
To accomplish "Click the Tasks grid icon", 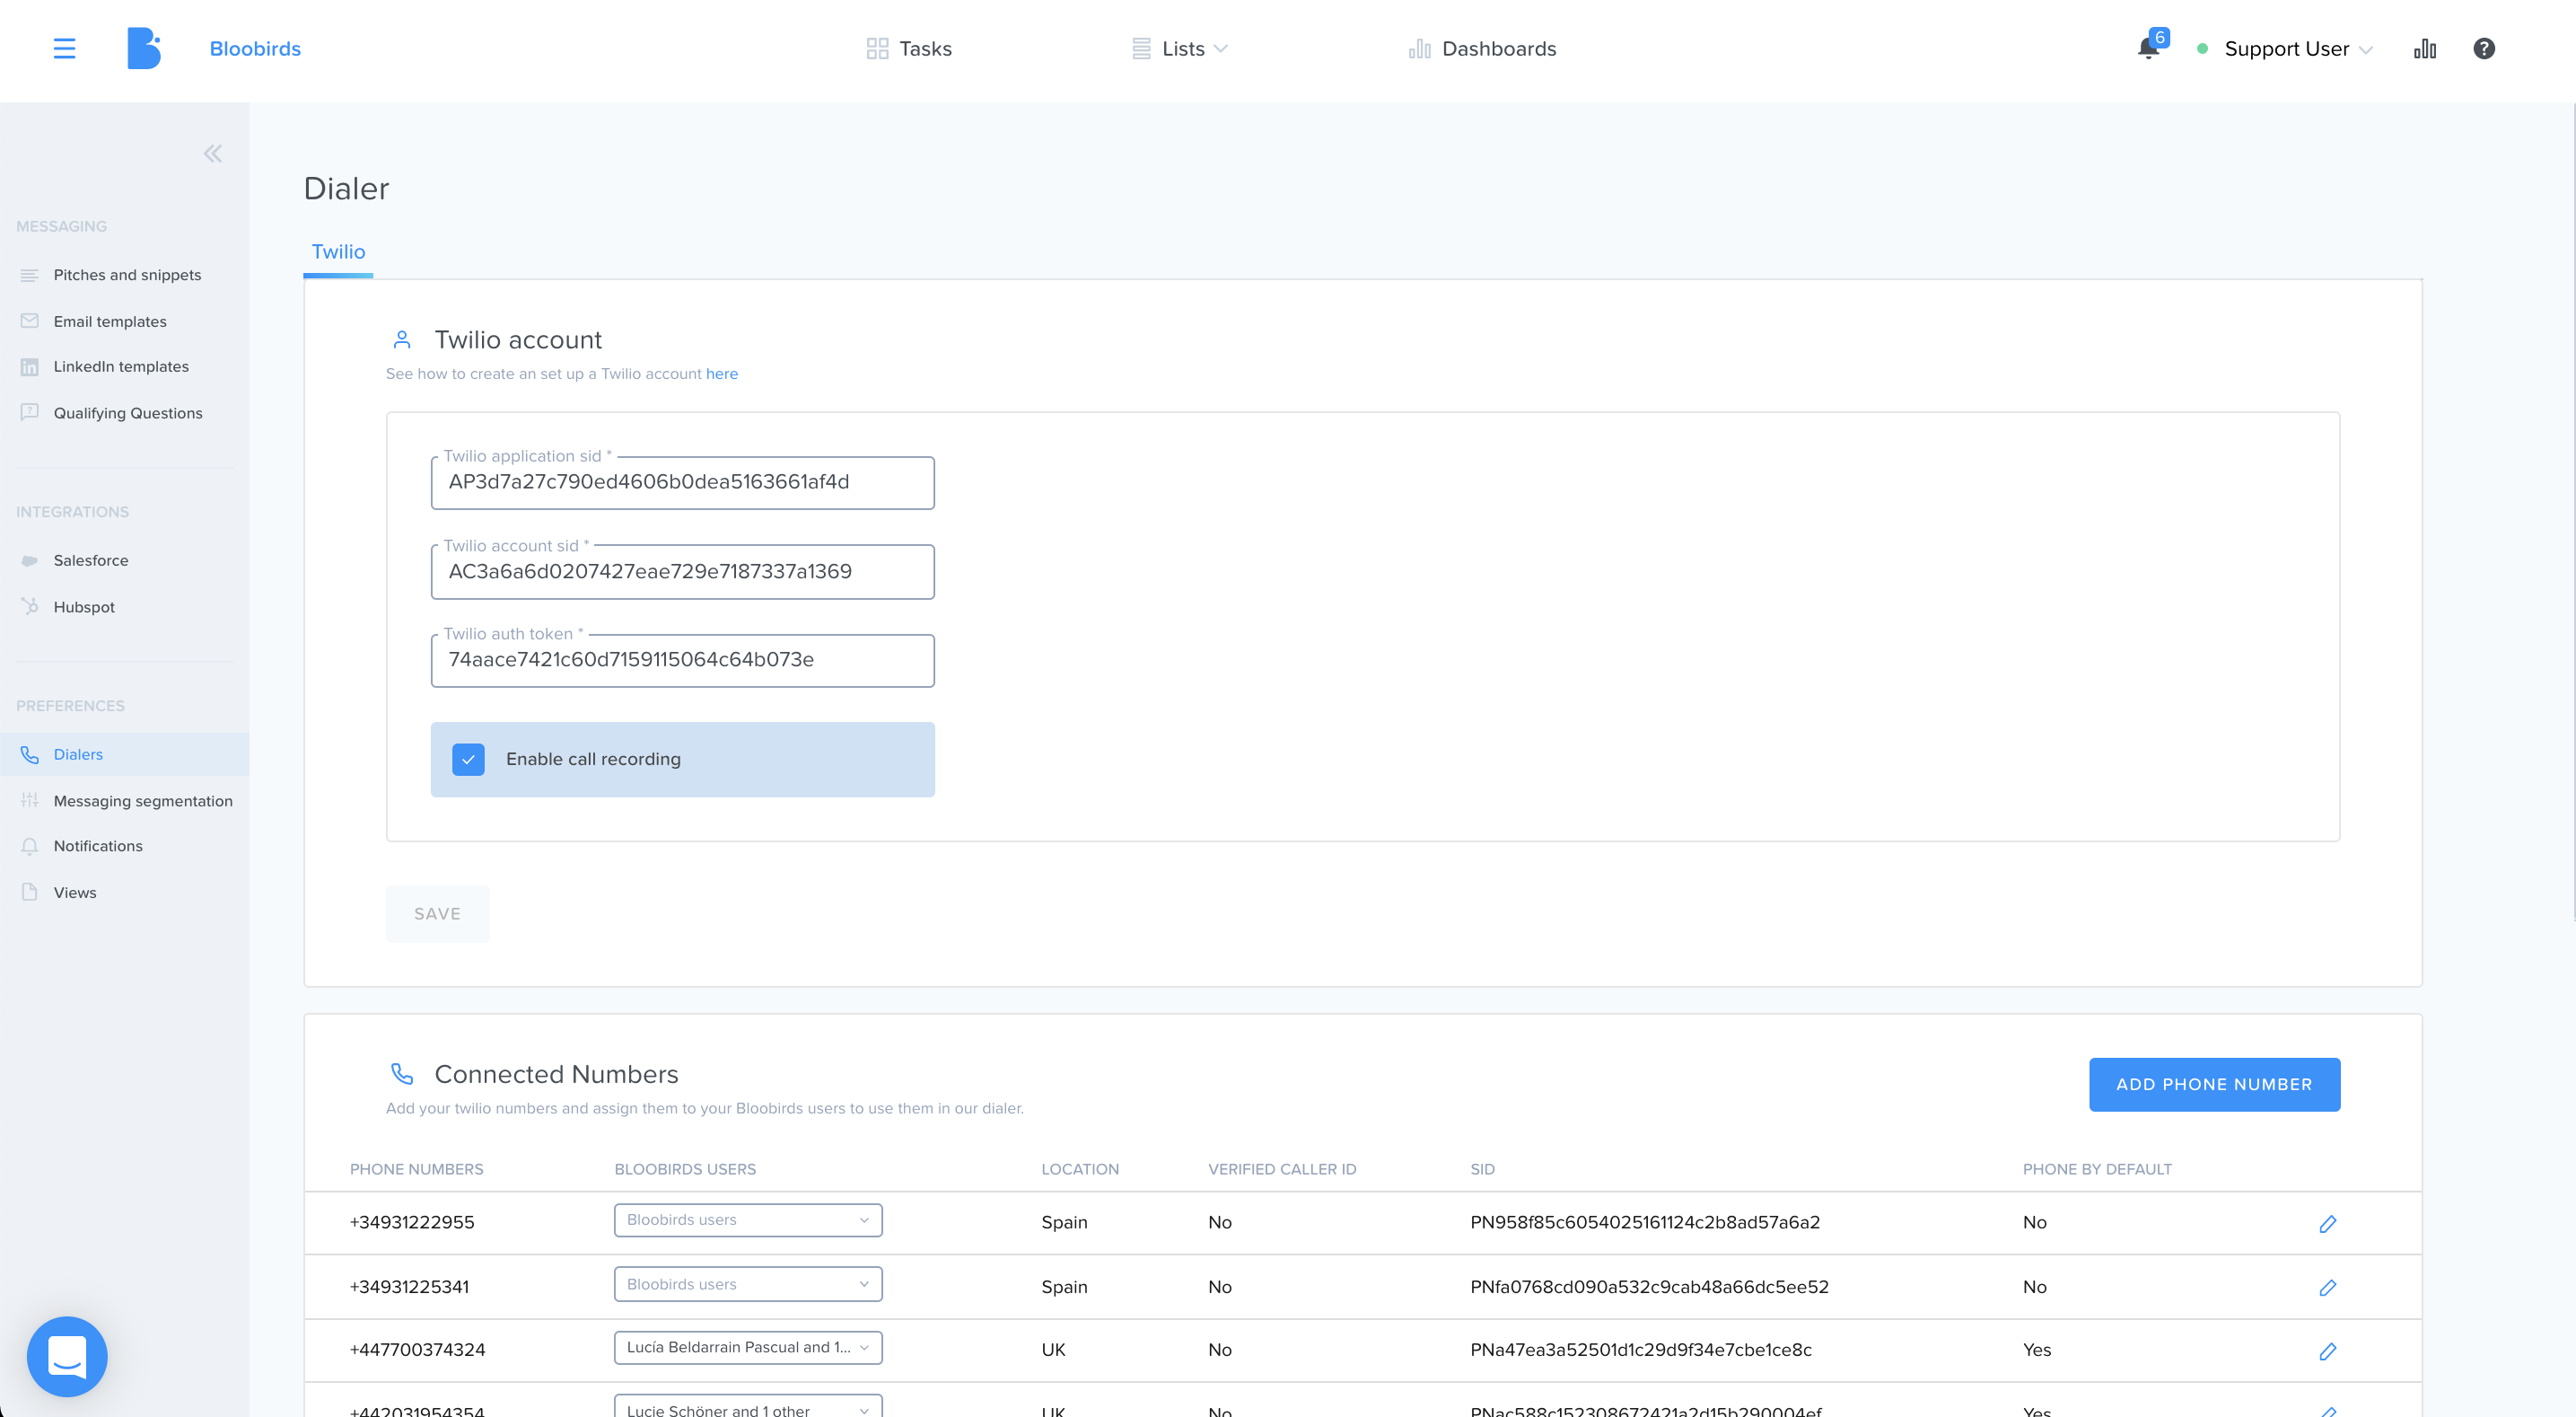I will [x=877, y=48].
